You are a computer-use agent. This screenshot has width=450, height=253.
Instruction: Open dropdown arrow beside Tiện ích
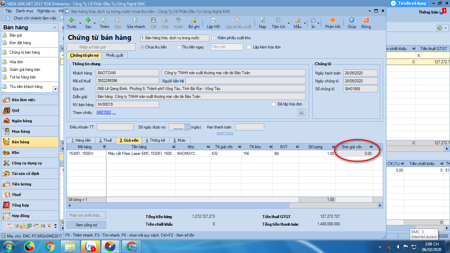tap(289, 23)
